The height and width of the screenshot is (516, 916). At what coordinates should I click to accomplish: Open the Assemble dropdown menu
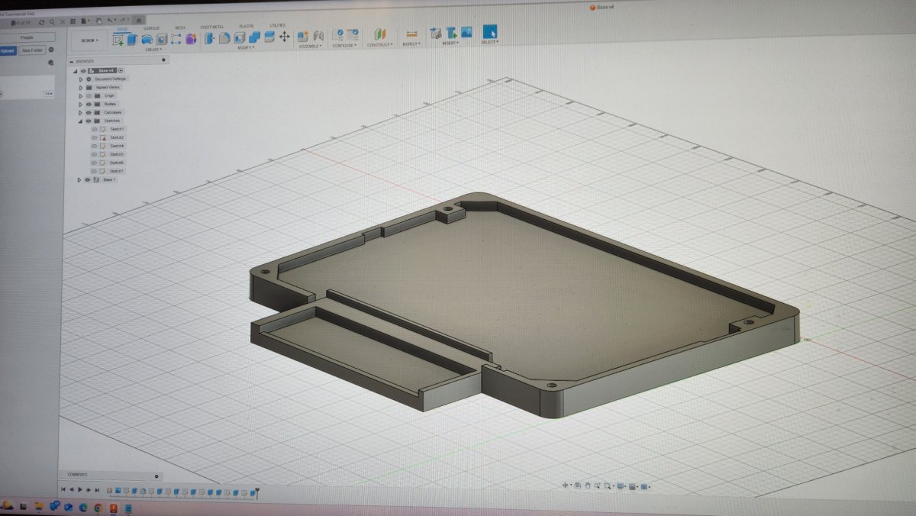tap(311, 46)
